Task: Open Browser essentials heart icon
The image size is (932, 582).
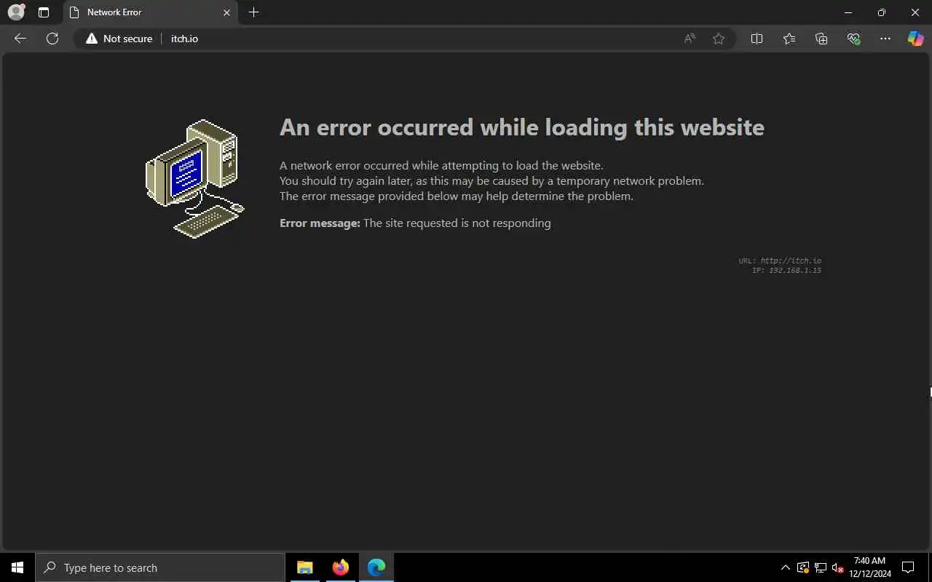Action: (853, 39)
